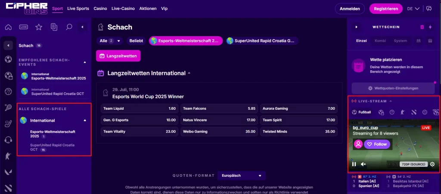
Task: Open Alle filter dropdown
Action: pyautogui.click(x=110, y=41)
